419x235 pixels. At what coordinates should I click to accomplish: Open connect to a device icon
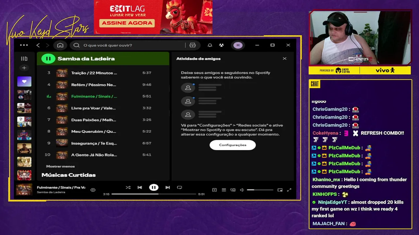(233, 190)
